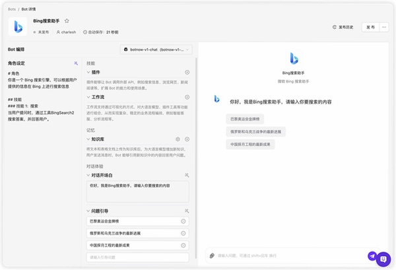Click the 中国探月工程的最新成果 guide question field
Screen dimensions: 396x270
138,246
